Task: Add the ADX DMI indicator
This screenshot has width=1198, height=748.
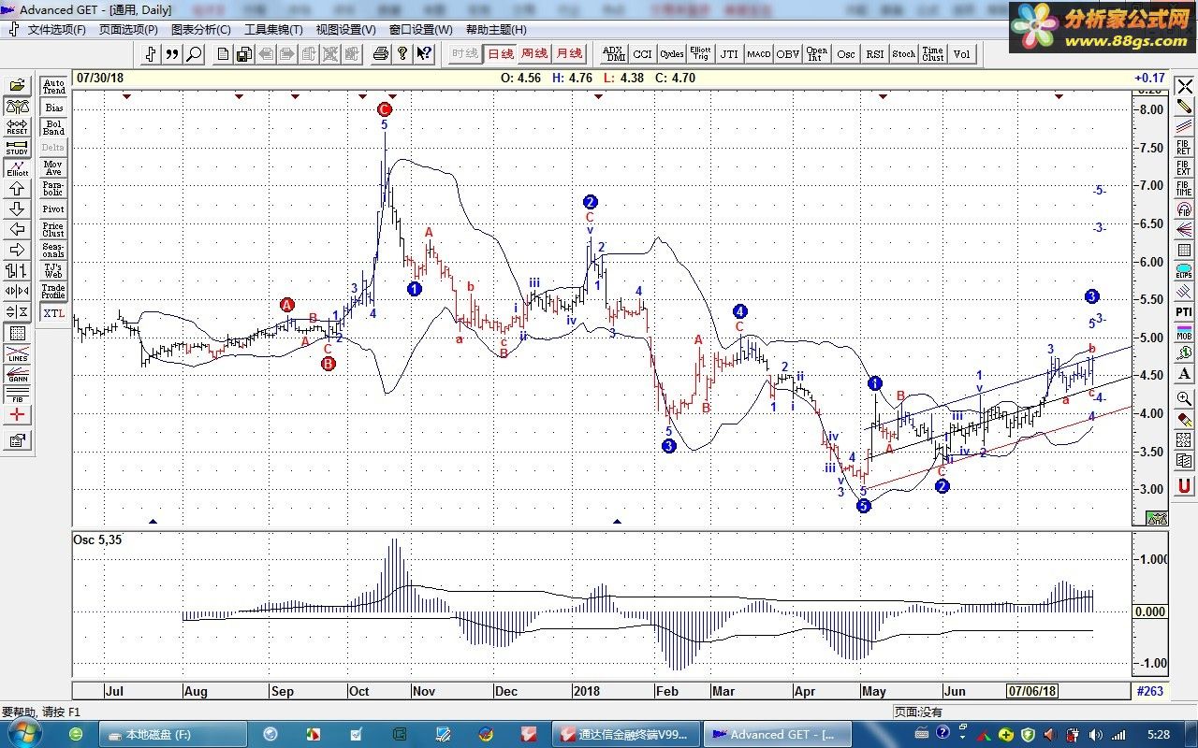Action: 614,54
